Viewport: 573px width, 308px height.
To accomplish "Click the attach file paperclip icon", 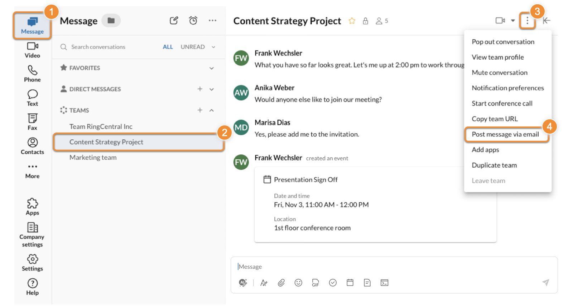I will pyautogui.click(x=281, y=283).
